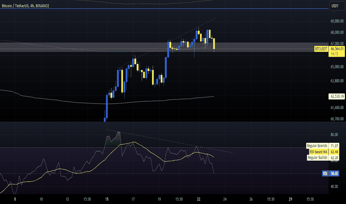346x204 pixels.
Task: Click the 67,000.00 price axis label
Action: point(337,44)
